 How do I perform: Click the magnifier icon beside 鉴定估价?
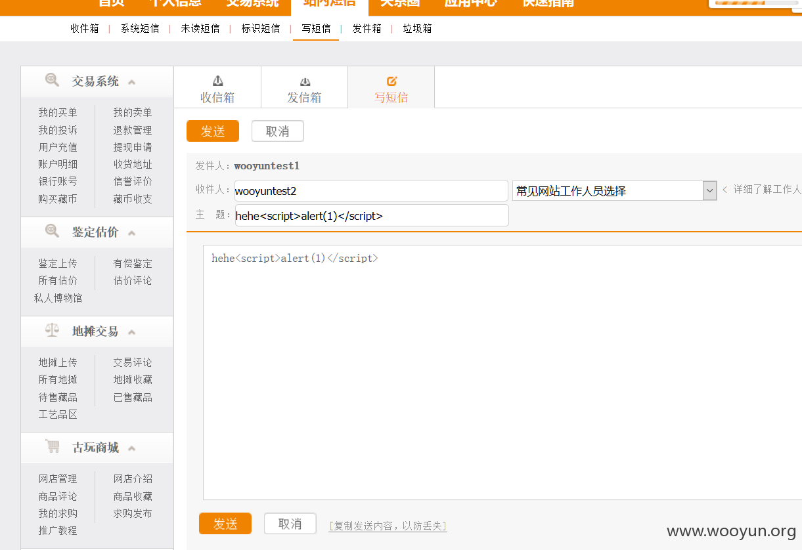pyautogui.click(x=52, y=231)
